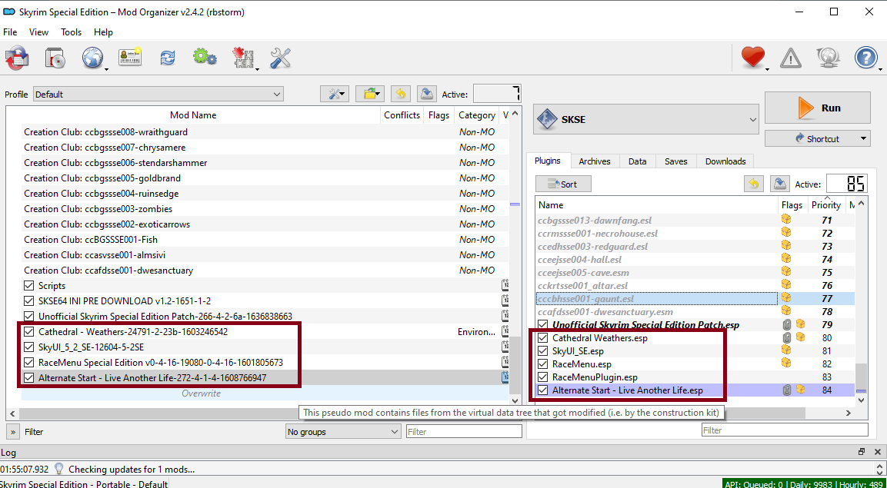Click the mod list vertical scrollbar thumb

pos(514,366)
